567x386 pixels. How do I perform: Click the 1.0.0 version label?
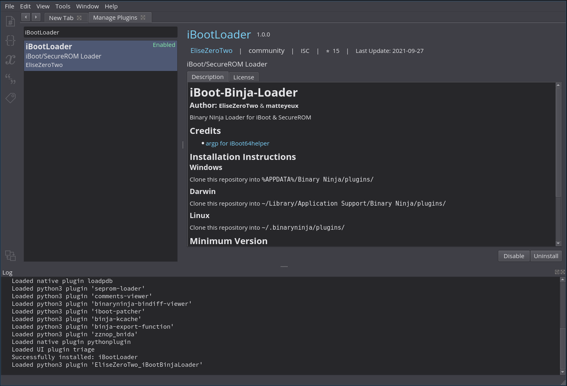click(263, 35)
